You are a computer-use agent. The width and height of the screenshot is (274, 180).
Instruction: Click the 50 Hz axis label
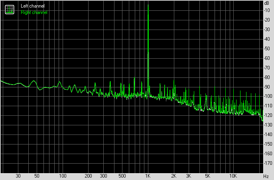tap(37, 176)
